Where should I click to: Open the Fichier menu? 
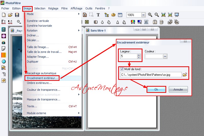[x=5, y=8]
